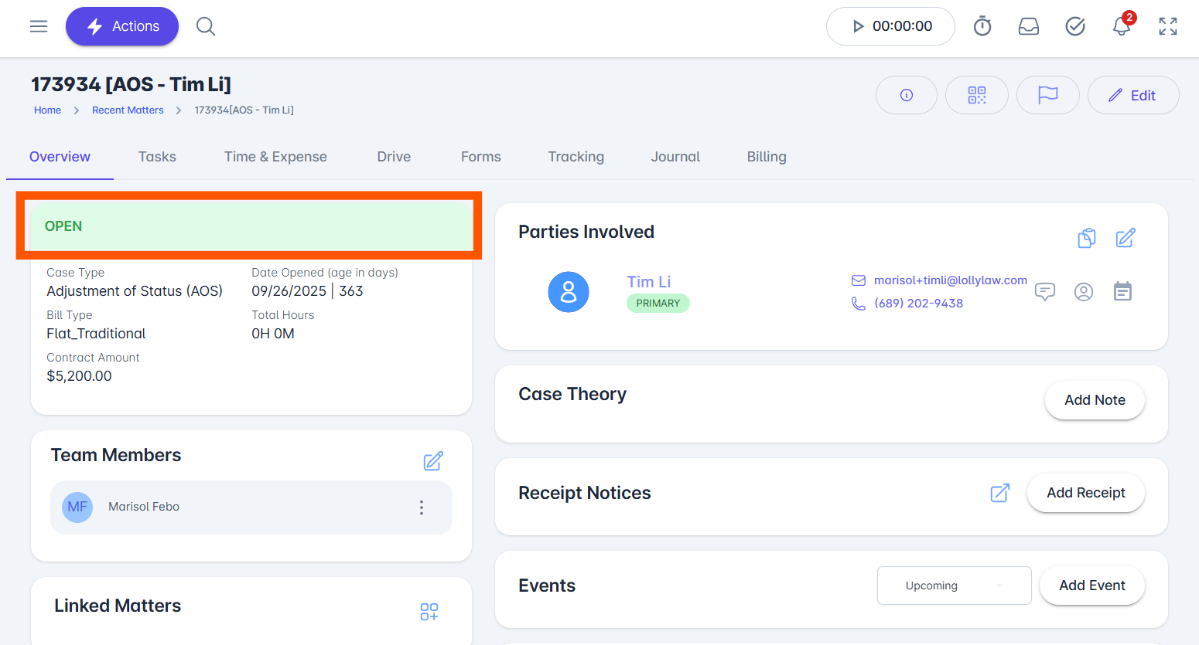View notifications bell with badge
Screen dimensions: 1199x645
point(1122,25)
